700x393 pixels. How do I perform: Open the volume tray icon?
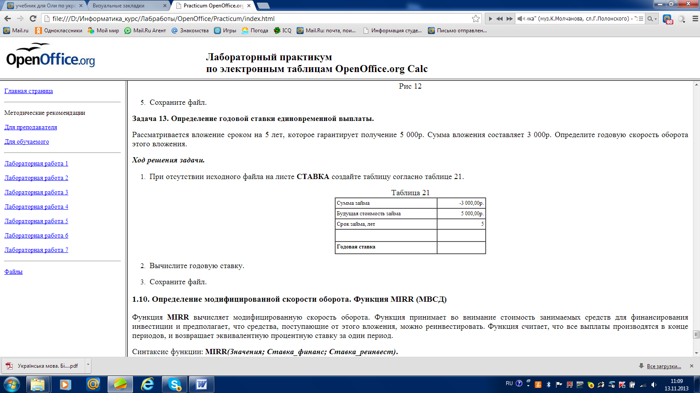point(654,385)
